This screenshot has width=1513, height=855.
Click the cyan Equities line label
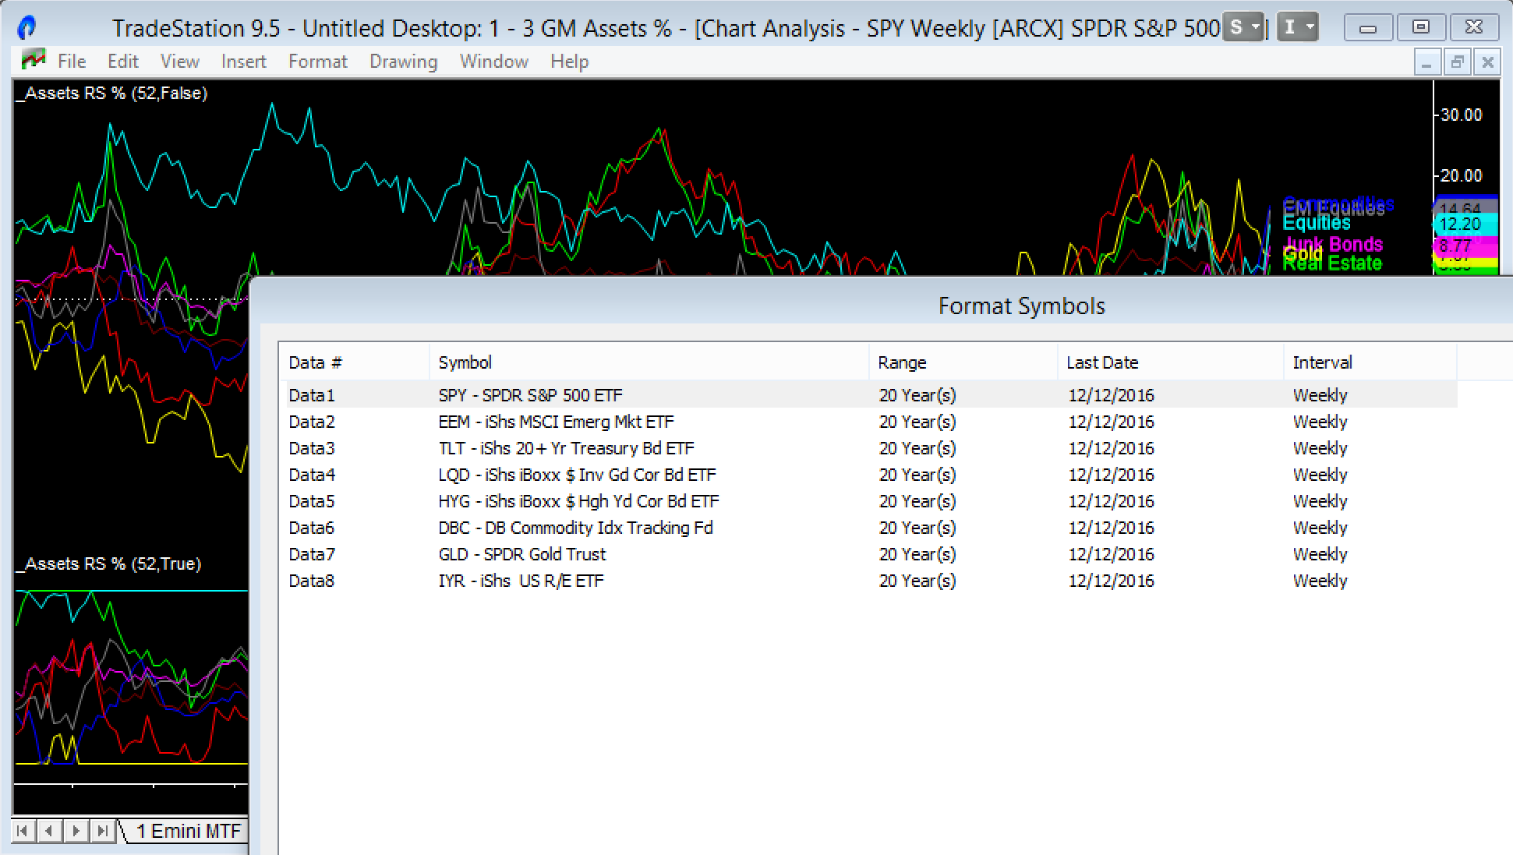pos(1317,223)
